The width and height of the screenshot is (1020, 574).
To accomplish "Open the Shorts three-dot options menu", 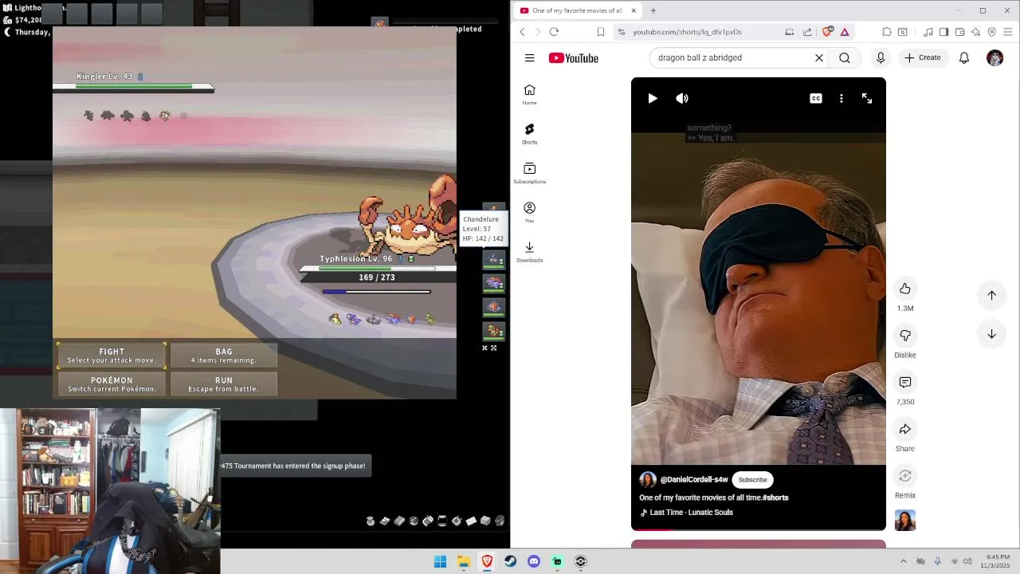I will pyautogui.click(x=841, y=98).
